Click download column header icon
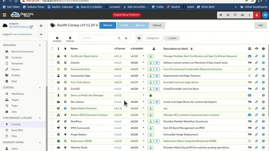Image resolution: width=269 pixels, height=151 pixels. coord(154,49)
